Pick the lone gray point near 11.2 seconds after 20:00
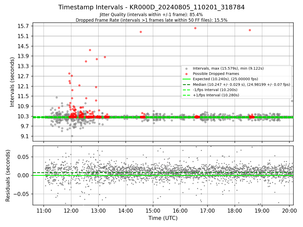The image size is (303, 227). point(292,101)
